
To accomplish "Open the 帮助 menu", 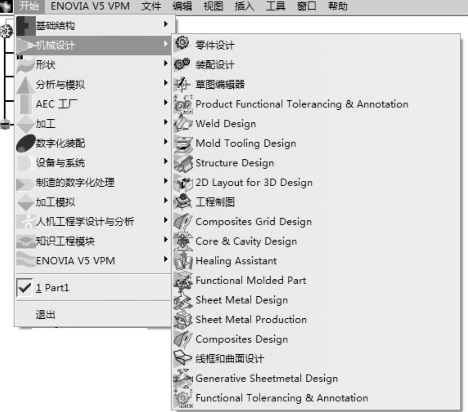I will click(338, 6).
